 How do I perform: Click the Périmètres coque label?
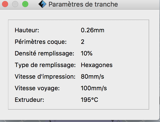(41, 42)
